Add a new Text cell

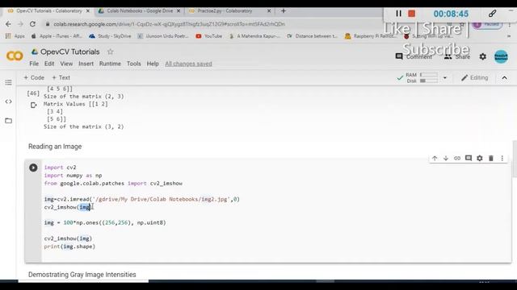pyautogui.click(x=61, y=77)
